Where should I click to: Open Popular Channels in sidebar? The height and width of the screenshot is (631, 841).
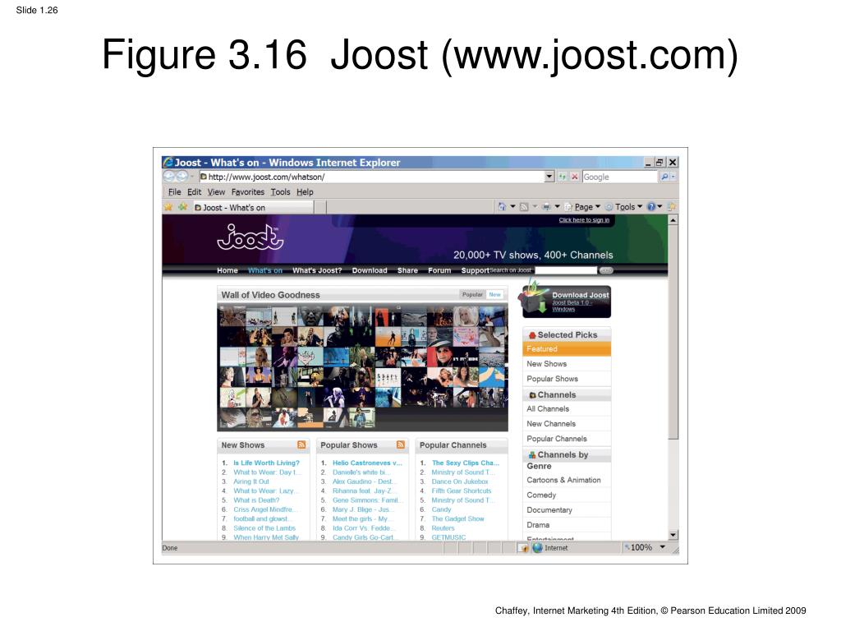click(557, 439)
